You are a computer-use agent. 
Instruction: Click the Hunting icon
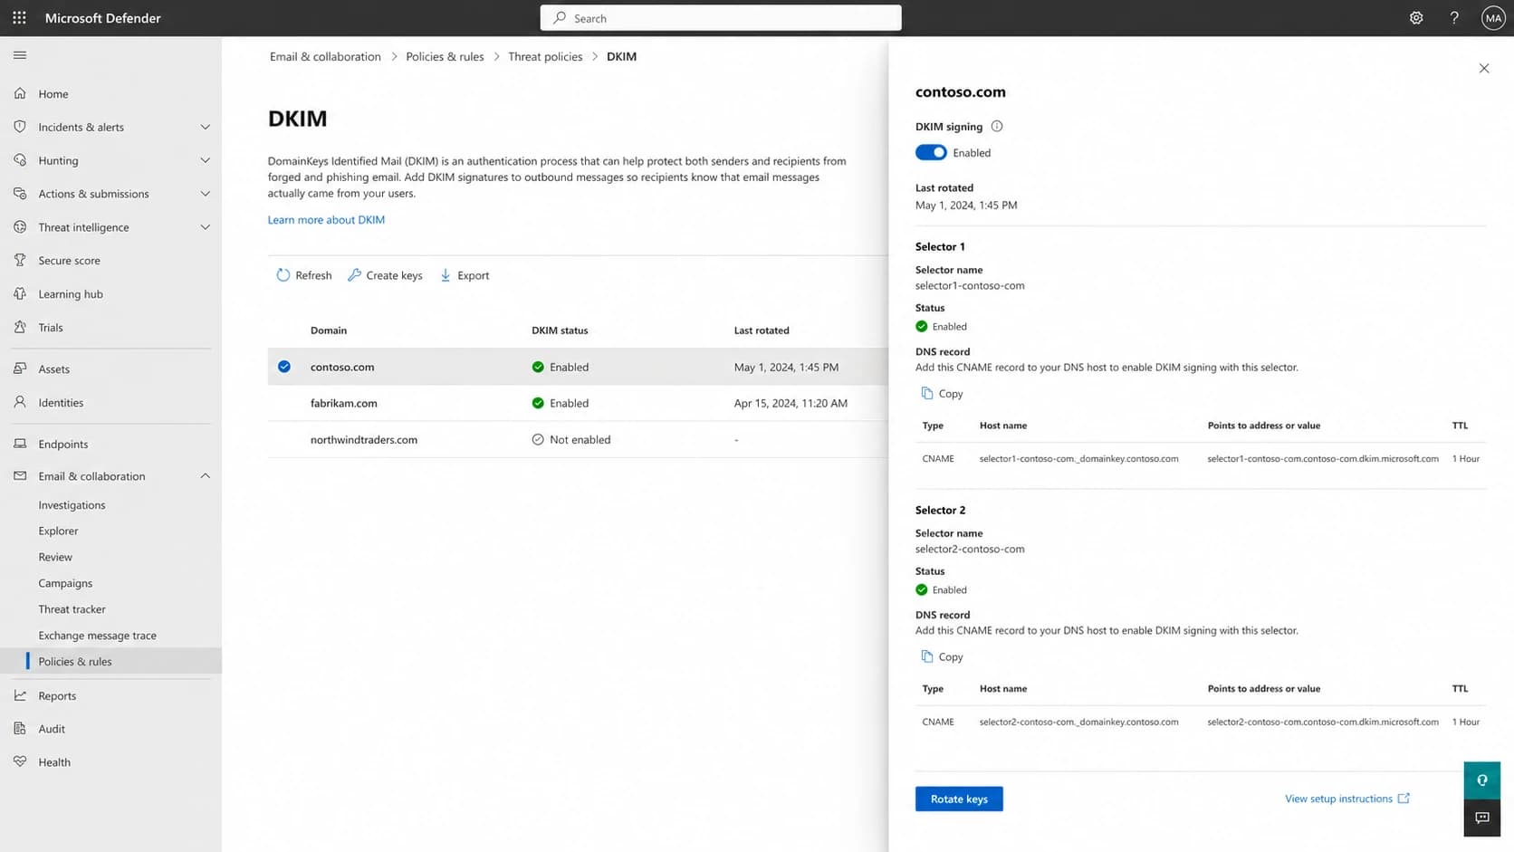click(20, 160)
